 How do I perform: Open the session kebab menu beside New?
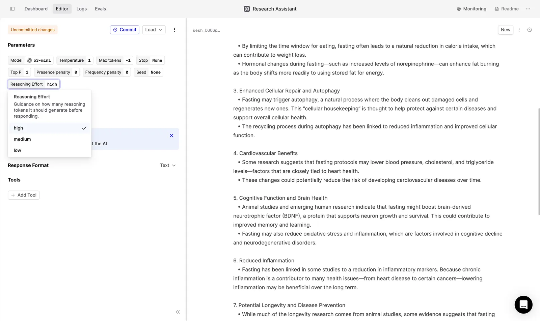pos(519,30)
